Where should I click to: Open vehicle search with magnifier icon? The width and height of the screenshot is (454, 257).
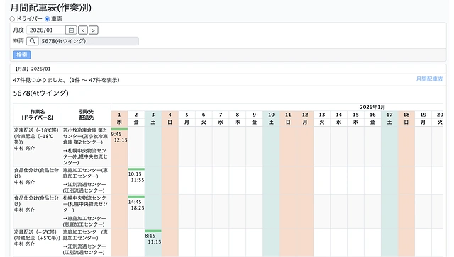[33, 41]
